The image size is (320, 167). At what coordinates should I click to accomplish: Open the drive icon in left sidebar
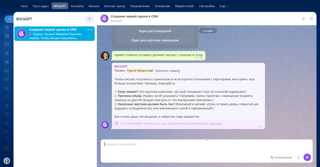[x=7, y=71]
